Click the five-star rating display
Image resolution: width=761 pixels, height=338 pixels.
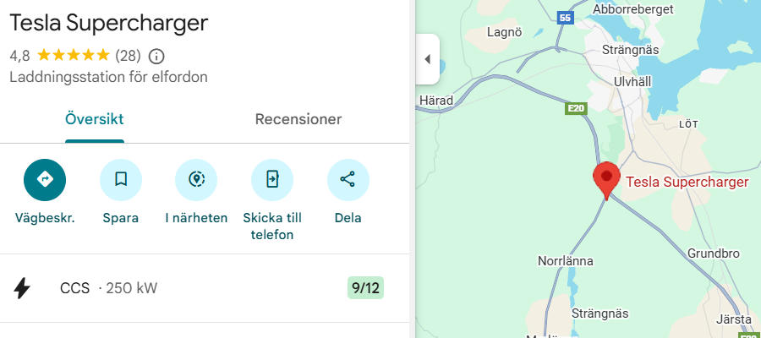point(74,56)
